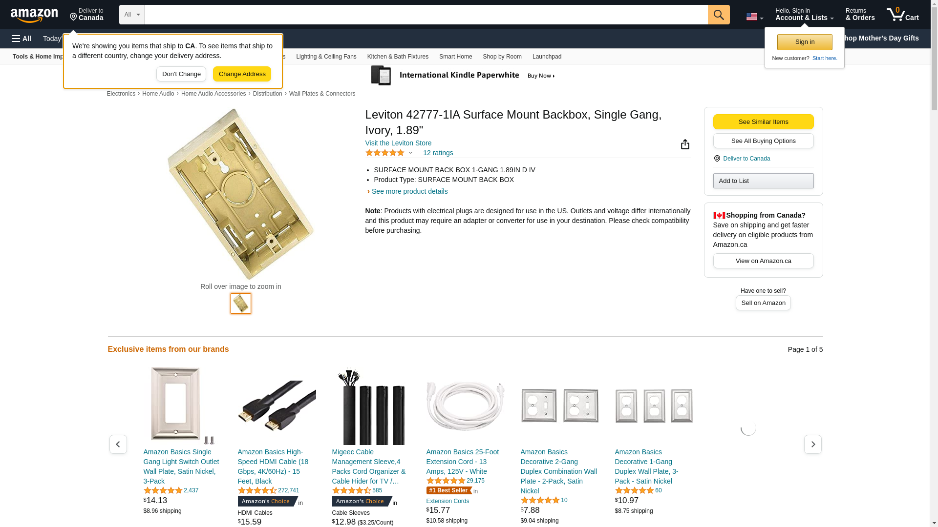Expand the star rating breakdown
Image resolution: width=938 pixels, height=527 pixels.
point(410,153)
